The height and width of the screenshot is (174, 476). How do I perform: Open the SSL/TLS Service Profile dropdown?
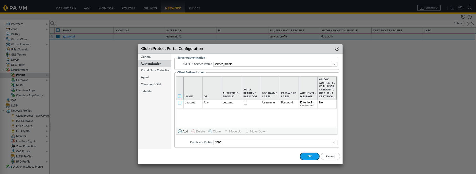tap(334, 64)
